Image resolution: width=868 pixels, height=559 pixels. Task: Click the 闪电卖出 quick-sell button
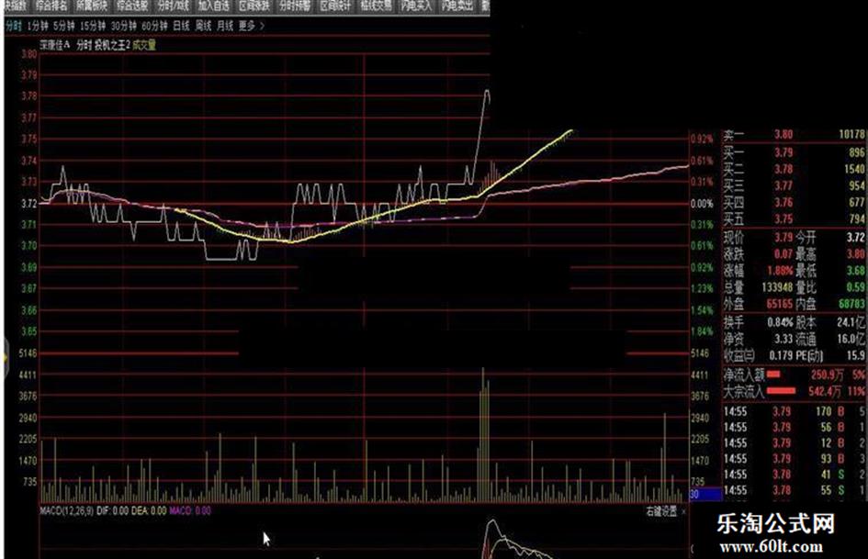click(x=457, y=6)
